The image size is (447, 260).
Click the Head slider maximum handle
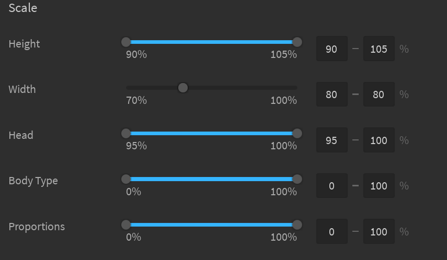pyautogui.click(x=297, y=134)
